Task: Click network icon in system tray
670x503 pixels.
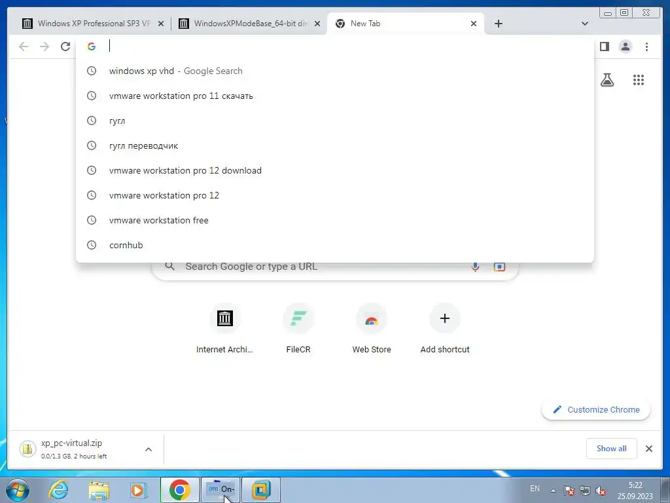Action: pos(584,491)
